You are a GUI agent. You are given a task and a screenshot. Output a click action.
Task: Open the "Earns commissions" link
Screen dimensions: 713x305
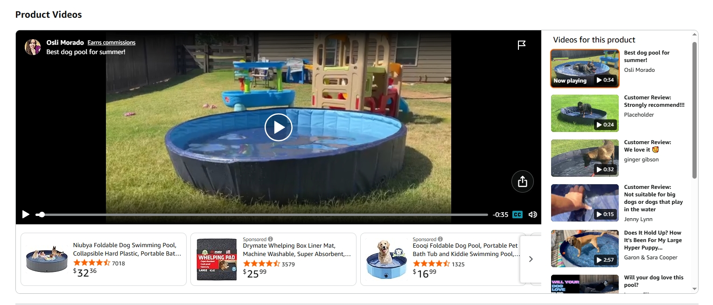[112, 42]
